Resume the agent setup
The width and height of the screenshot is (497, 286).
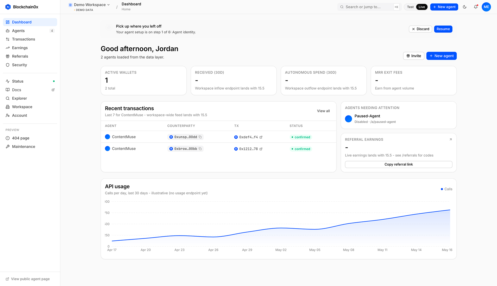pyautogui.click(x=443, y=29)
